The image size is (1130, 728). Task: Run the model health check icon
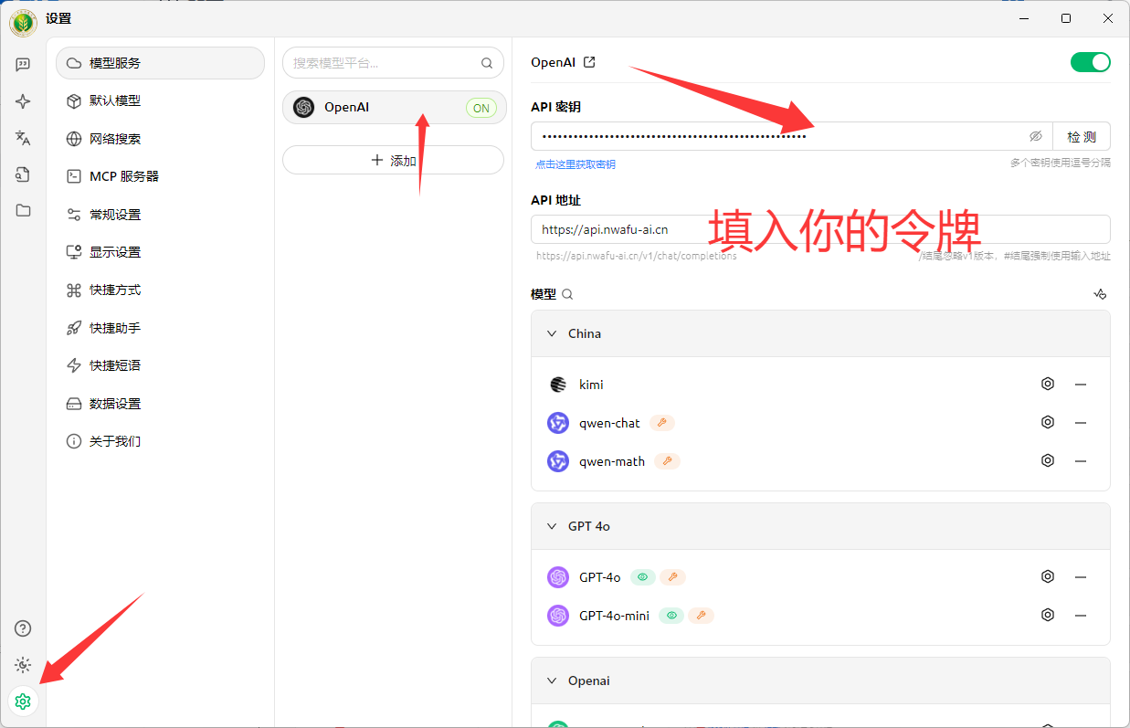(1100, 294)
